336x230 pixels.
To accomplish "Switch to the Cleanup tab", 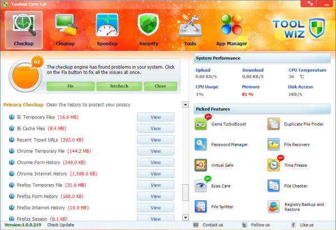I will pyautogui.click(x=65, y=30).
